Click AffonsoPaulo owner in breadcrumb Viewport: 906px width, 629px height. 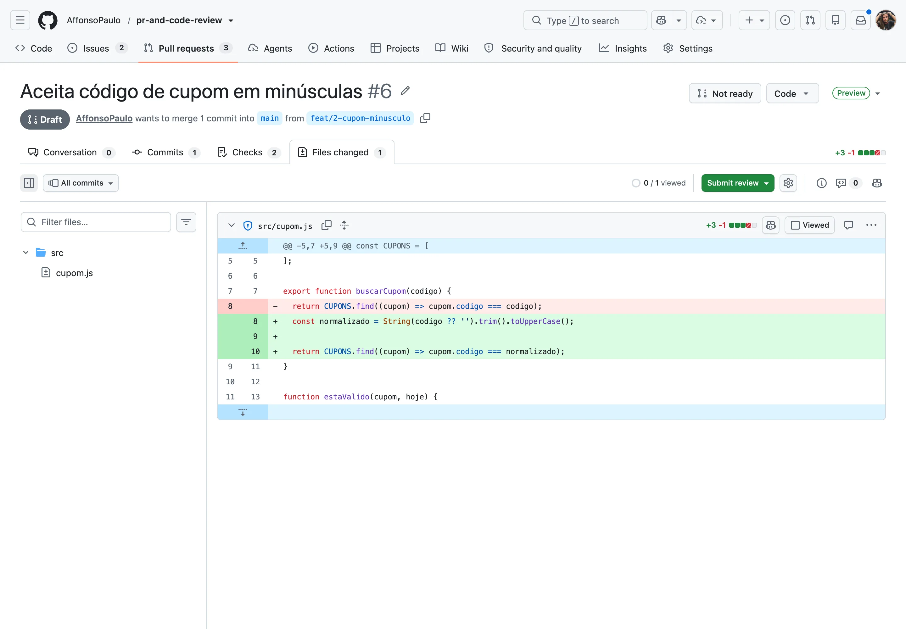(93, 20)
